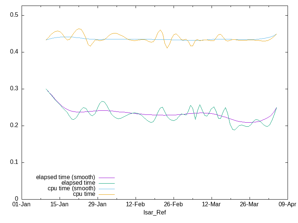Image resolution: width=298 pixels, height=223 pixels.
Task: Click the 'elapsed time (smooth)' legend label
Action: [66, 177]
